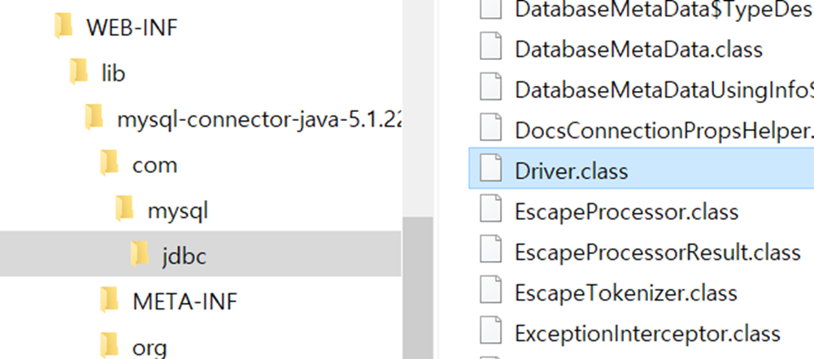Select the EscapeProcessor.class file name
The image size is (814, 359).
627,211
